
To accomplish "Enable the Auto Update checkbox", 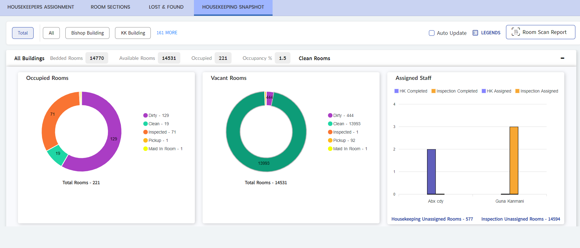I will [432, 33].
